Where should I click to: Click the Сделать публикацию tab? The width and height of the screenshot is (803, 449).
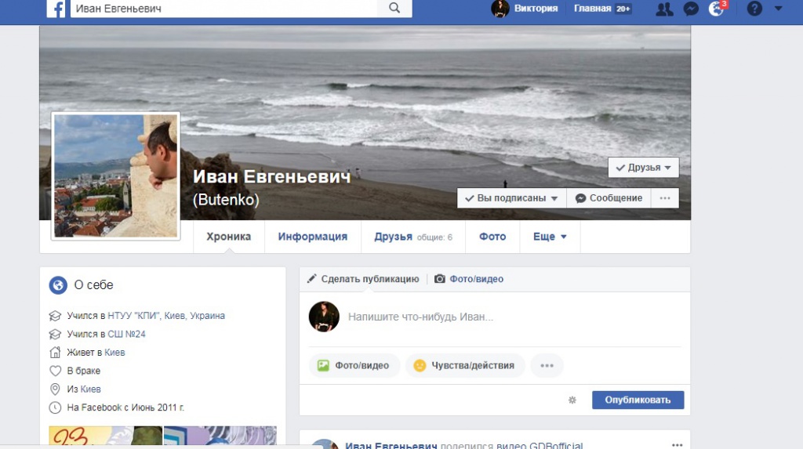(363, 279)
